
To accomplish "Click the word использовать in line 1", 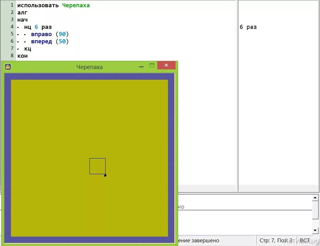I will click(x=38, y=5).
